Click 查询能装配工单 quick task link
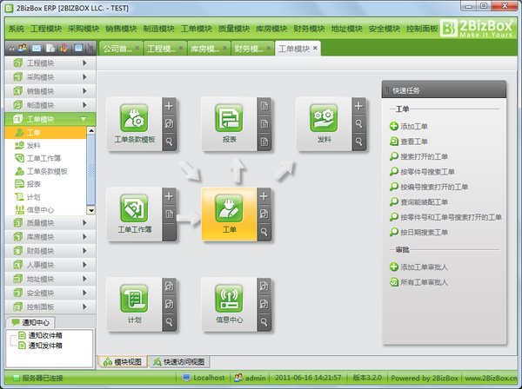This screenshot has height=389, width=522. [418, 202]
